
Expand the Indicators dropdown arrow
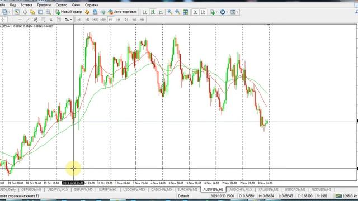coord(216,12)
